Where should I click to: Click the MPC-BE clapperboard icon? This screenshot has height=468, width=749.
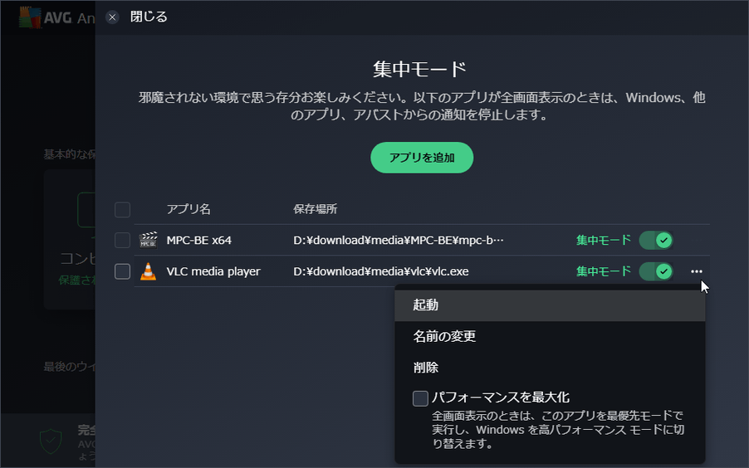click(148, 240)
